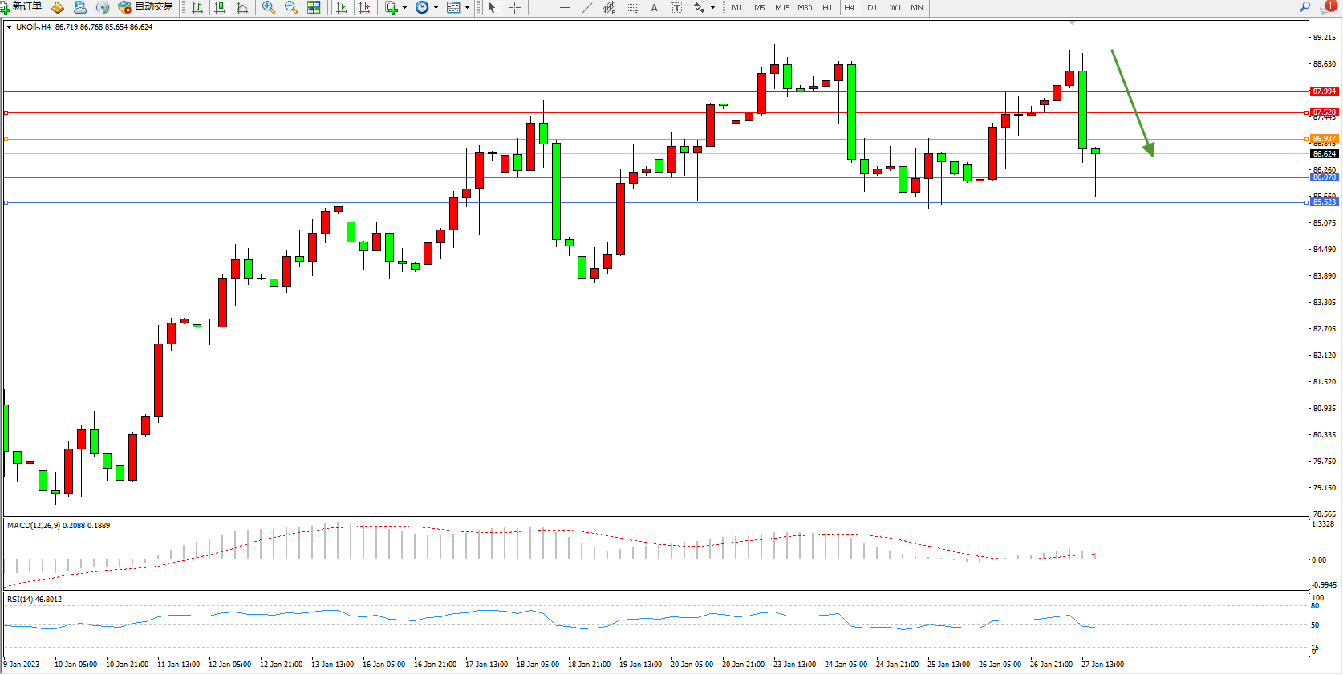Switch chart to candlestick display
This screenshot has height=675, width=1343.
pyautogui.click(x=220, y=7)
